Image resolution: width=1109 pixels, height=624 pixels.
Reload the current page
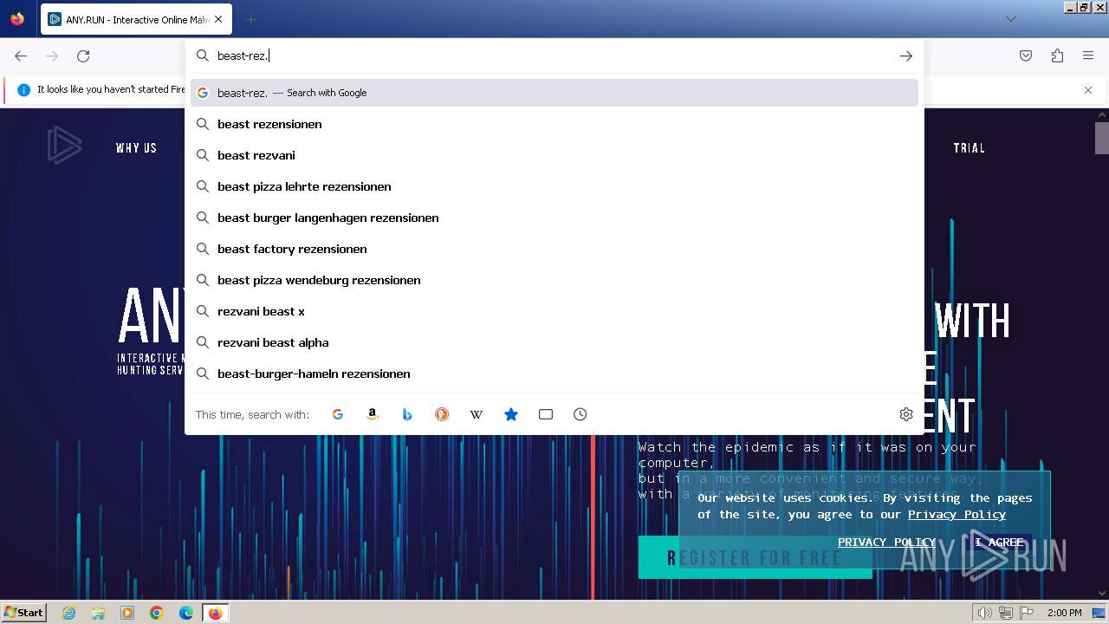click(83, 55)
